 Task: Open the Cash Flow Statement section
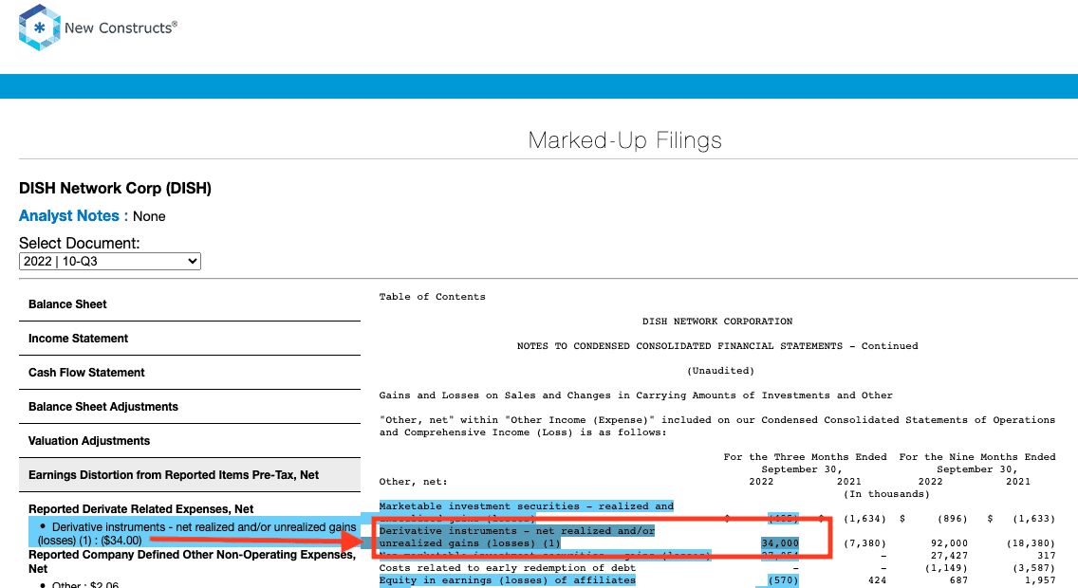click(190, 373)
